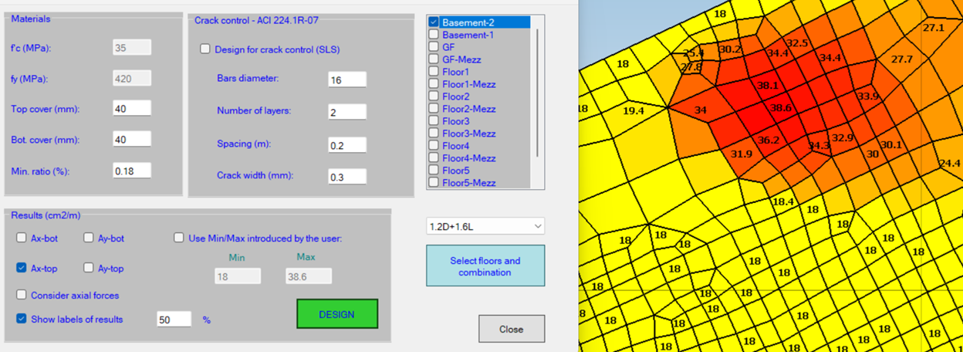Uncheck the Ax-top results checkbox
This screenshot has width=963, height=352.
coord(22,268)
